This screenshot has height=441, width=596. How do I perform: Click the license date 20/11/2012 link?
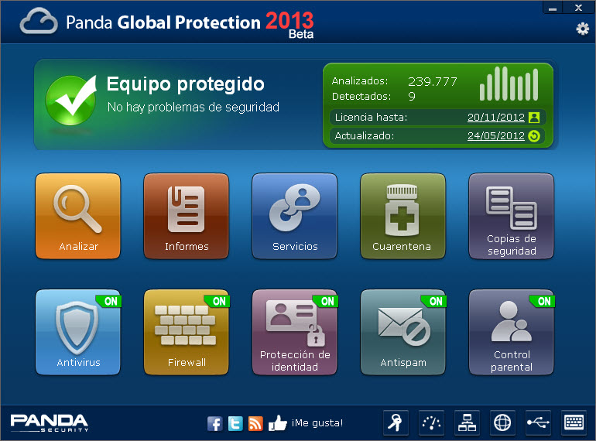(495, 118)
